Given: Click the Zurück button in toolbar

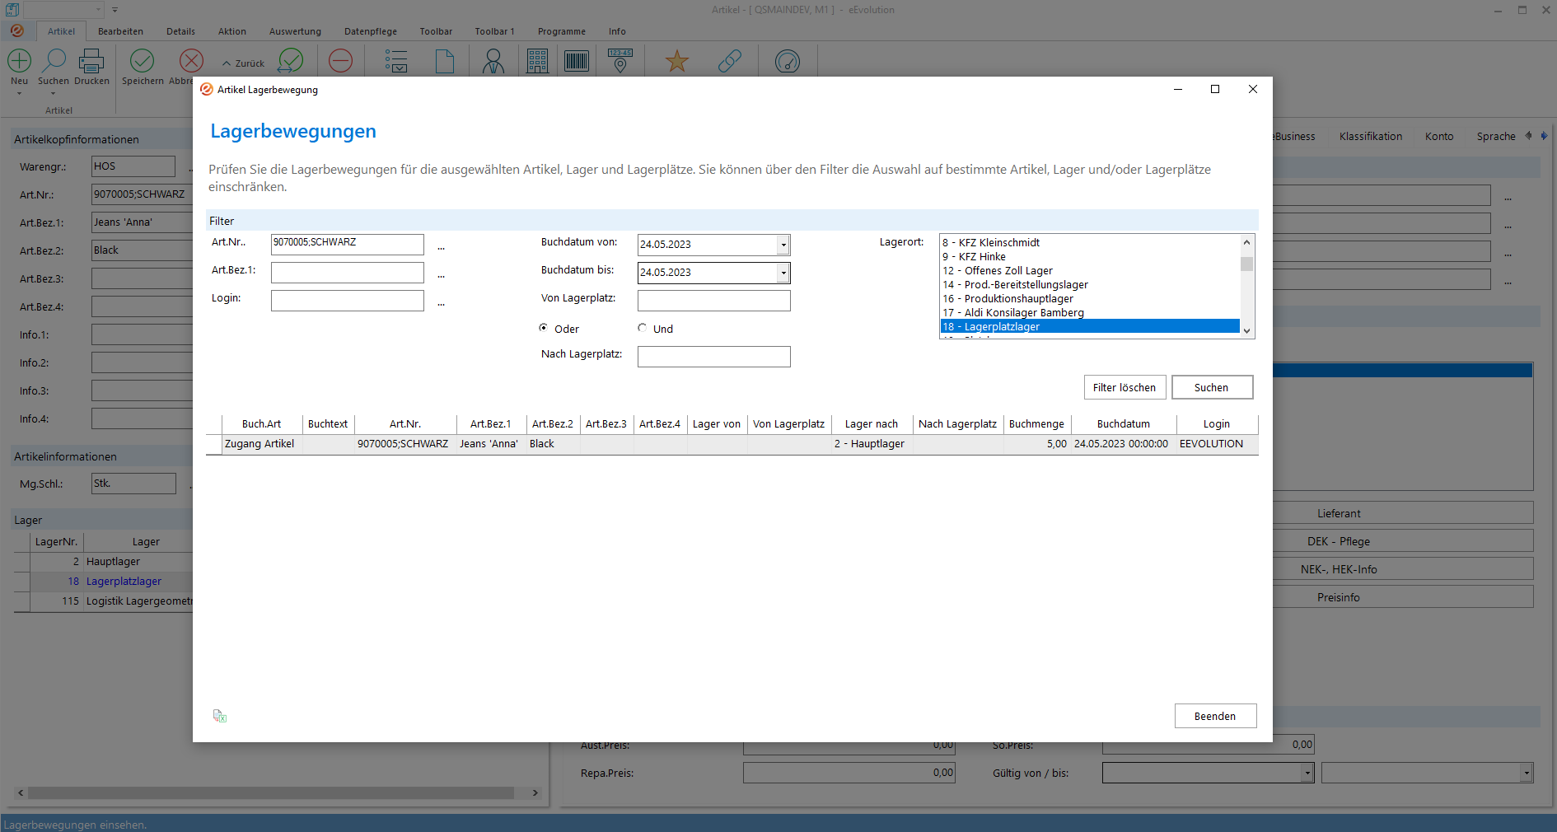Looking at the screenshot, I should coord(244,63).
